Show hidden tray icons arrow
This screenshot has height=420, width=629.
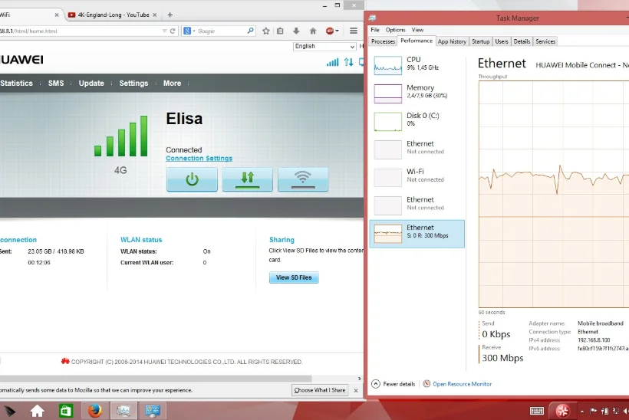581,411
